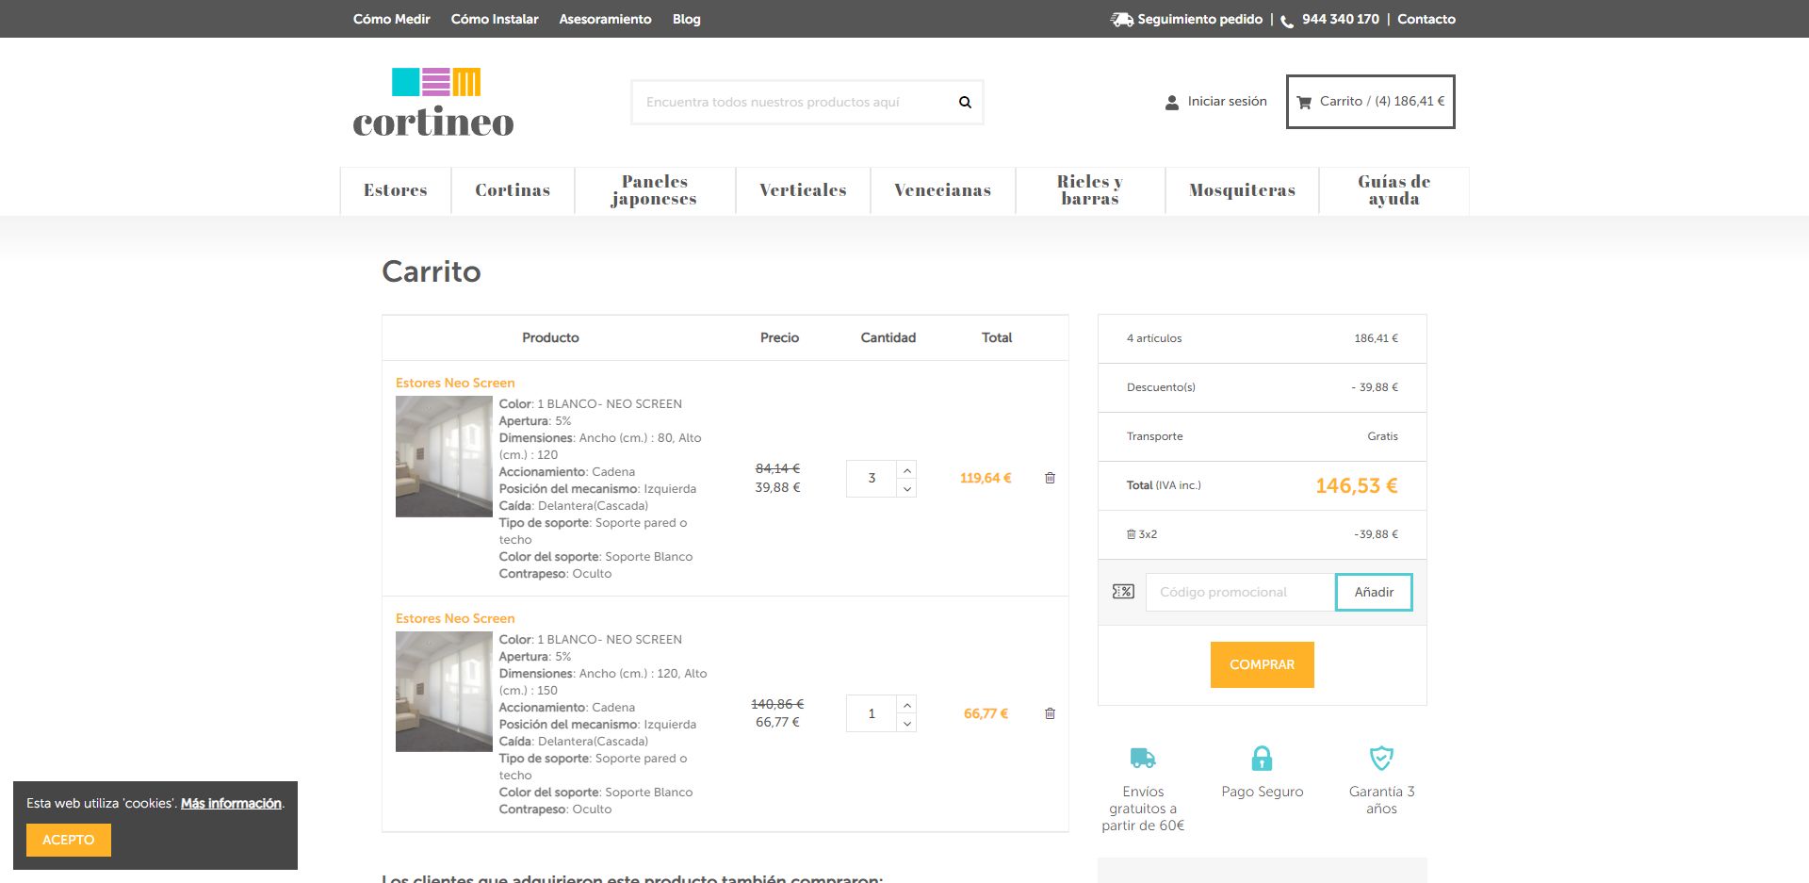Remove second Estores Neo Screen with trash icon

coord(1050,713)
